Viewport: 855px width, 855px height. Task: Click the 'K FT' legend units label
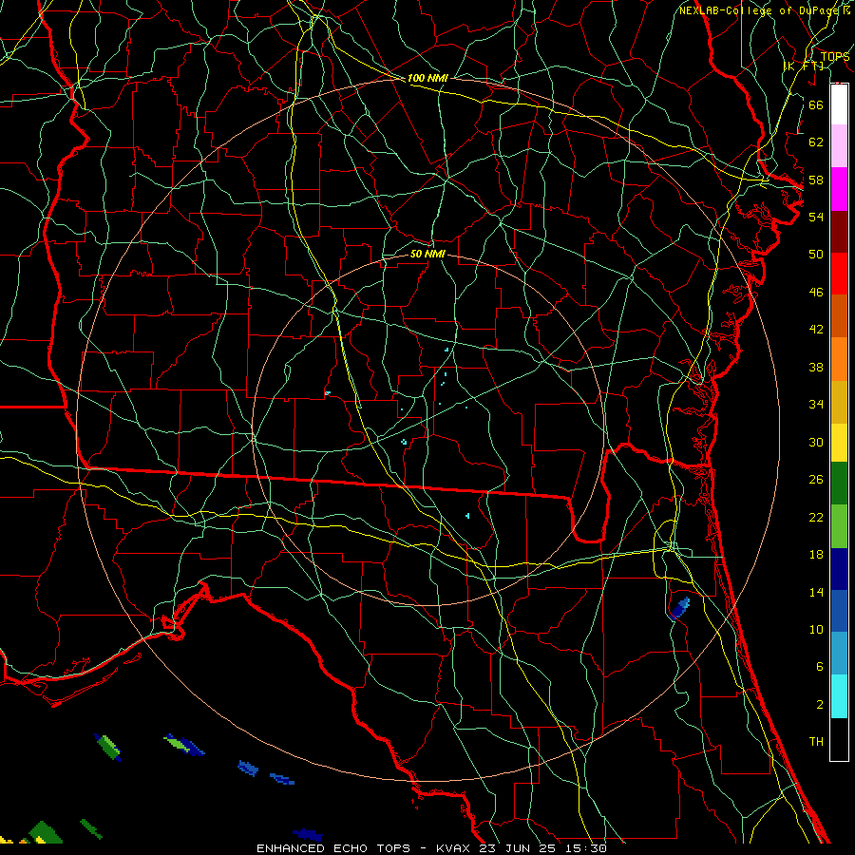click(804, 66)
